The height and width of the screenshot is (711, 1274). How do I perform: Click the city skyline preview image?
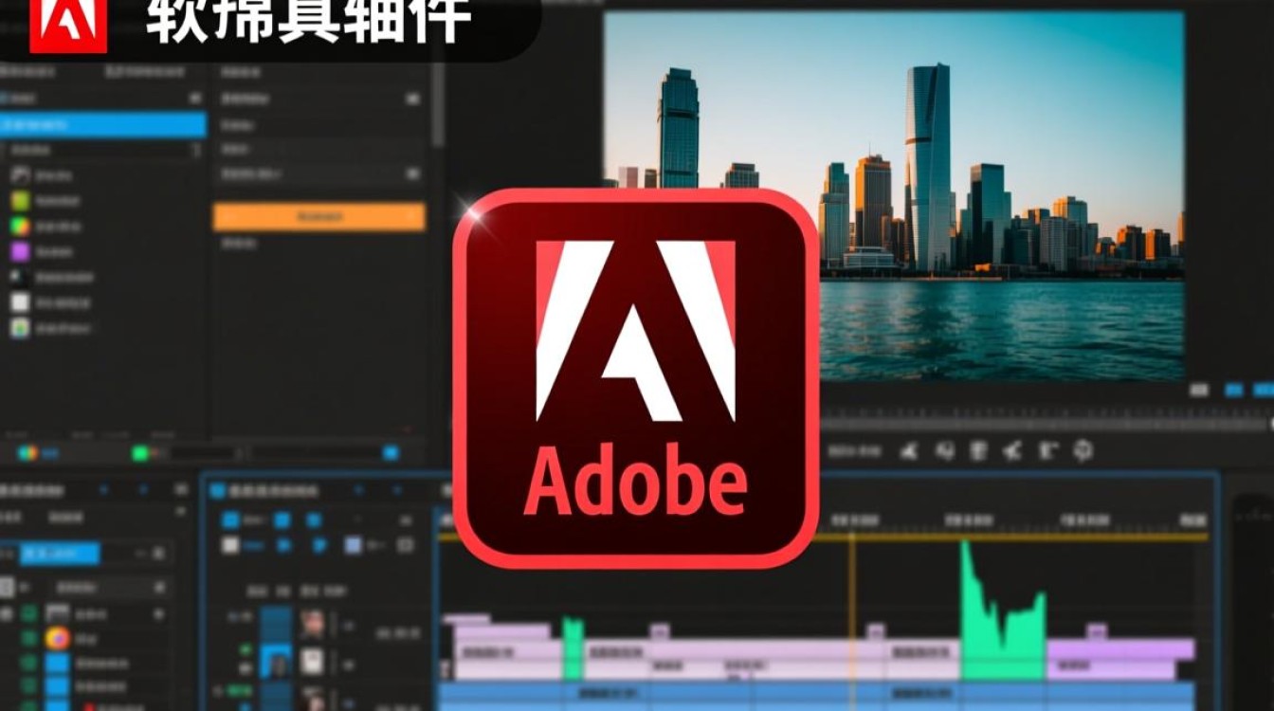[894, 195]
